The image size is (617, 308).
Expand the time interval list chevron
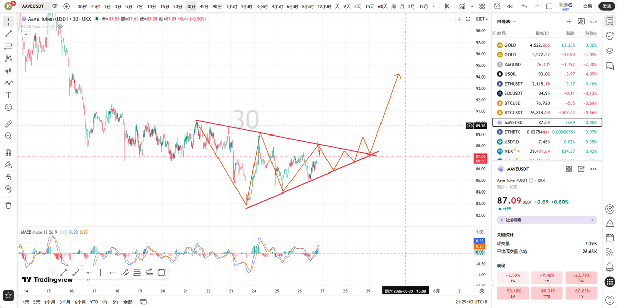point(433,6)
